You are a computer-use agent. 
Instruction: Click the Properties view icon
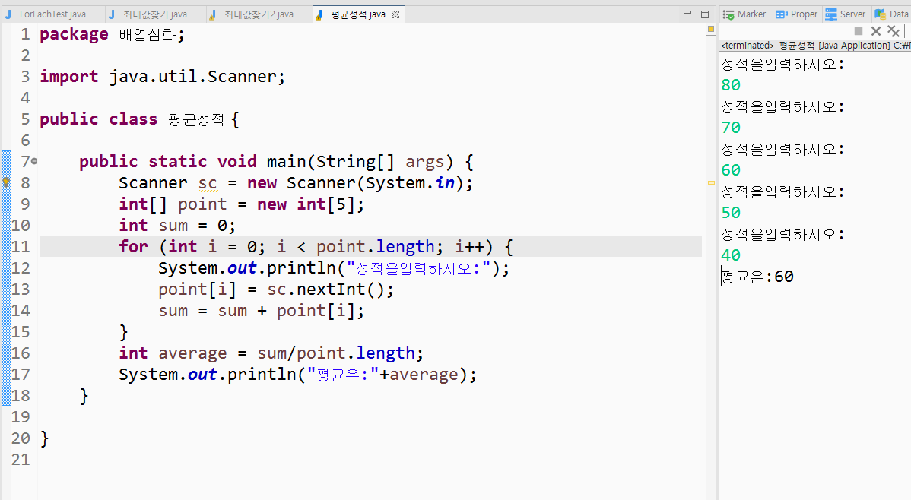click(x=782, y=14)
